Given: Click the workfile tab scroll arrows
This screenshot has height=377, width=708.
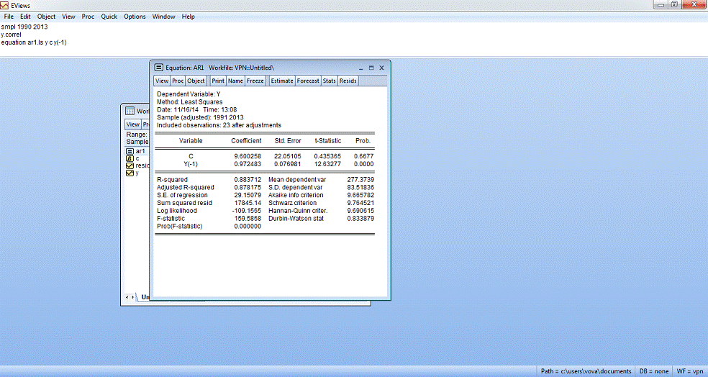Looking at the screenshot, I should [x=130, y=297].
